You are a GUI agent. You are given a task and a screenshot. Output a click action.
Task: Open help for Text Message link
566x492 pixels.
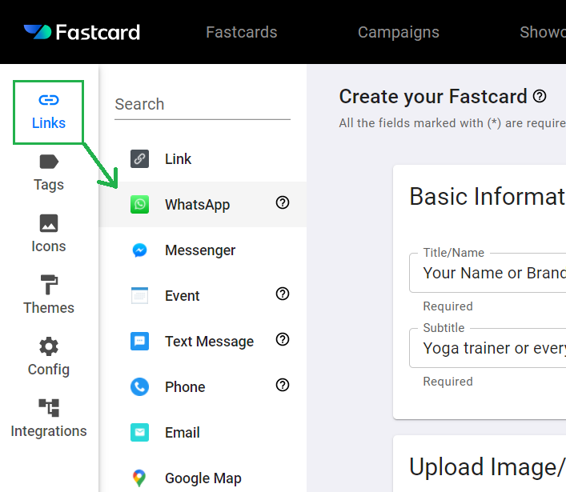pos(283,339)
